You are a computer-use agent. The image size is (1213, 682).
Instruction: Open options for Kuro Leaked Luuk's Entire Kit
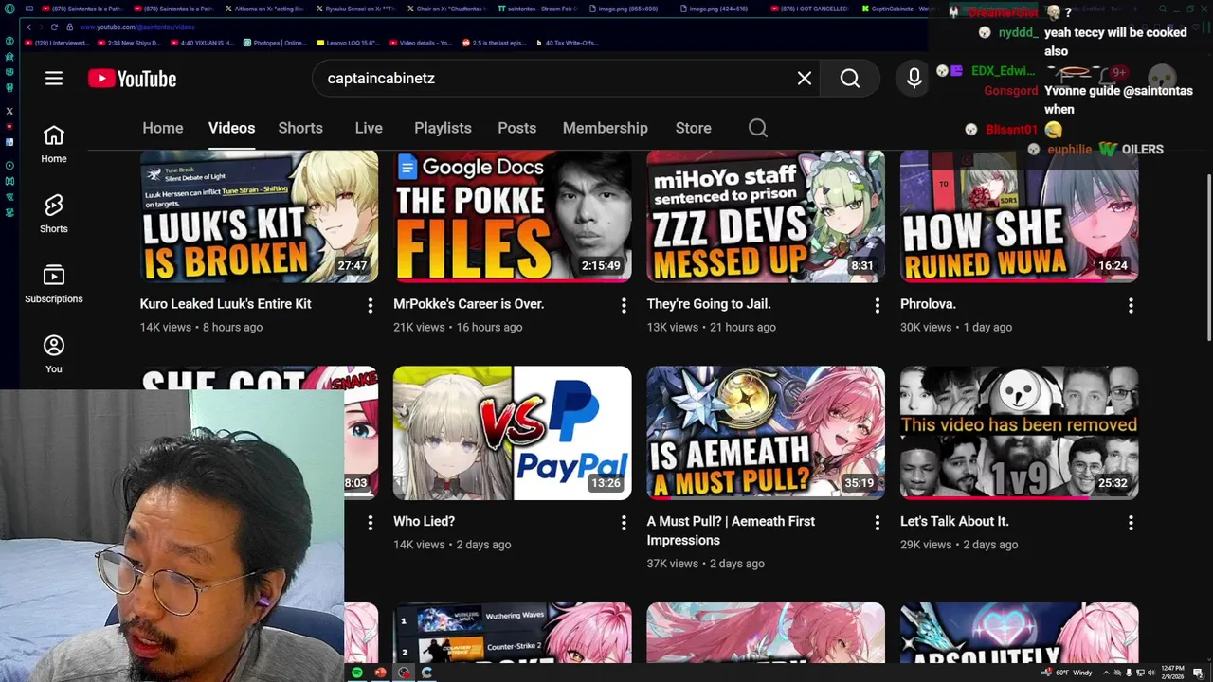370,305
